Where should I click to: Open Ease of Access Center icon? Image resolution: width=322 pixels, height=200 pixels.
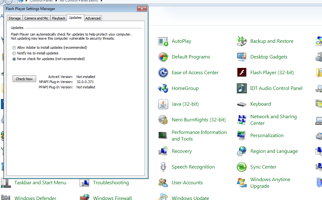163,73
